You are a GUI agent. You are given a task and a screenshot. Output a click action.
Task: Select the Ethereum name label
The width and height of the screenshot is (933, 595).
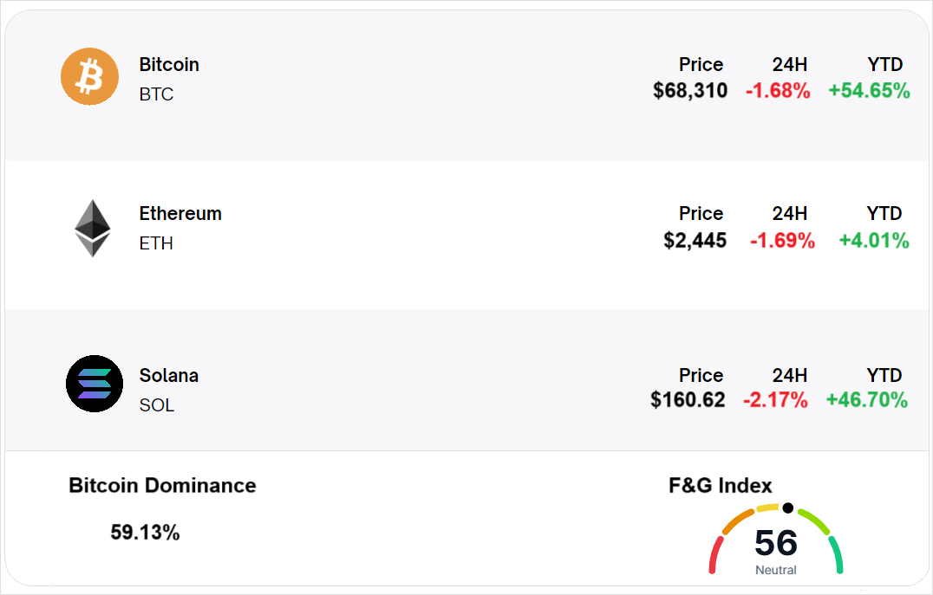[x=180, y=214]
